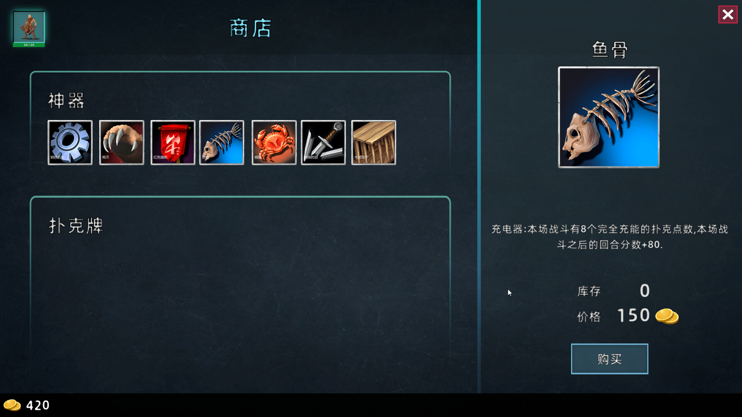Image resolution: width=742 pixels, height=417 pixels.
Task: Choose the red banner artifact
Action: 173,142
